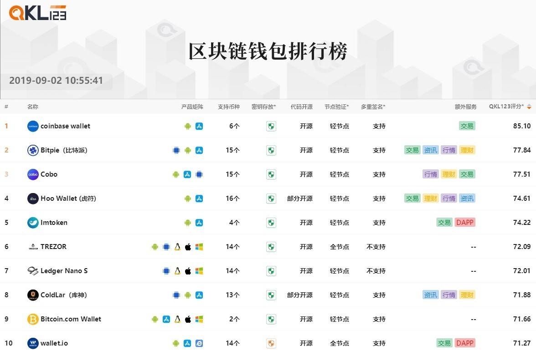Viewport: 536px width, 351px height.
Task: Click the Apple icon in TREZOR row
Action: (x=188, y=247)
